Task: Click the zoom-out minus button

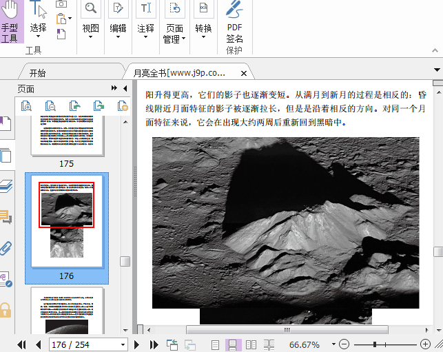Action: pos(344,344)
